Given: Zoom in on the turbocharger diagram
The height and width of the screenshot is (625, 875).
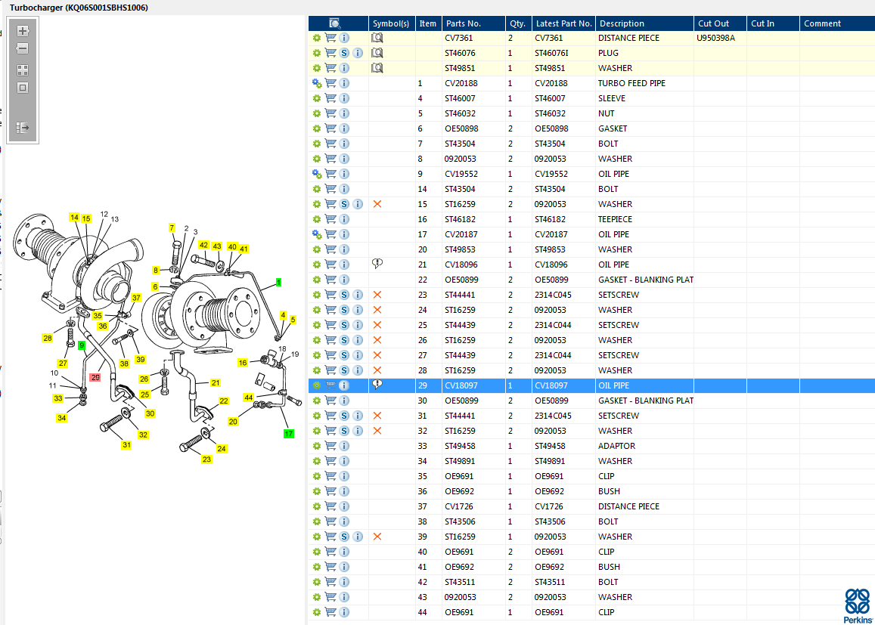Looking at the screenshot, I should point(23,31).
